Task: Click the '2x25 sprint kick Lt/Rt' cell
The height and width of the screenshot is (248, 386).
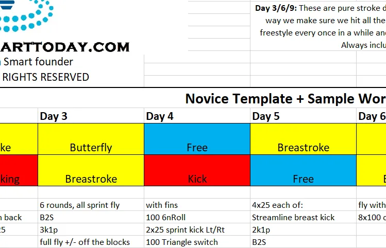Action: (197, 229)
